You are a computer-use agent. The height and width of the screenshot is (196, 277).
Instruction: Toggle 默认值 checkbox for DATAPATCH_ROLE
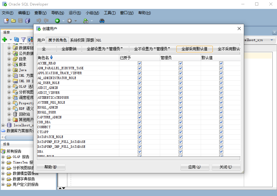coord(221,137)
